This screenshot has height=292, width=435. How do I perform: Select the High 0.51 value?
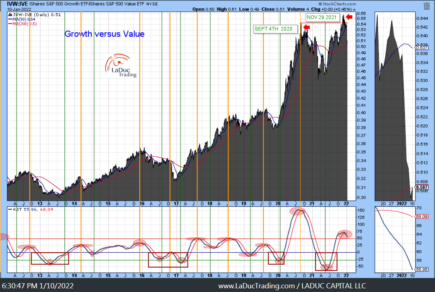227,9
